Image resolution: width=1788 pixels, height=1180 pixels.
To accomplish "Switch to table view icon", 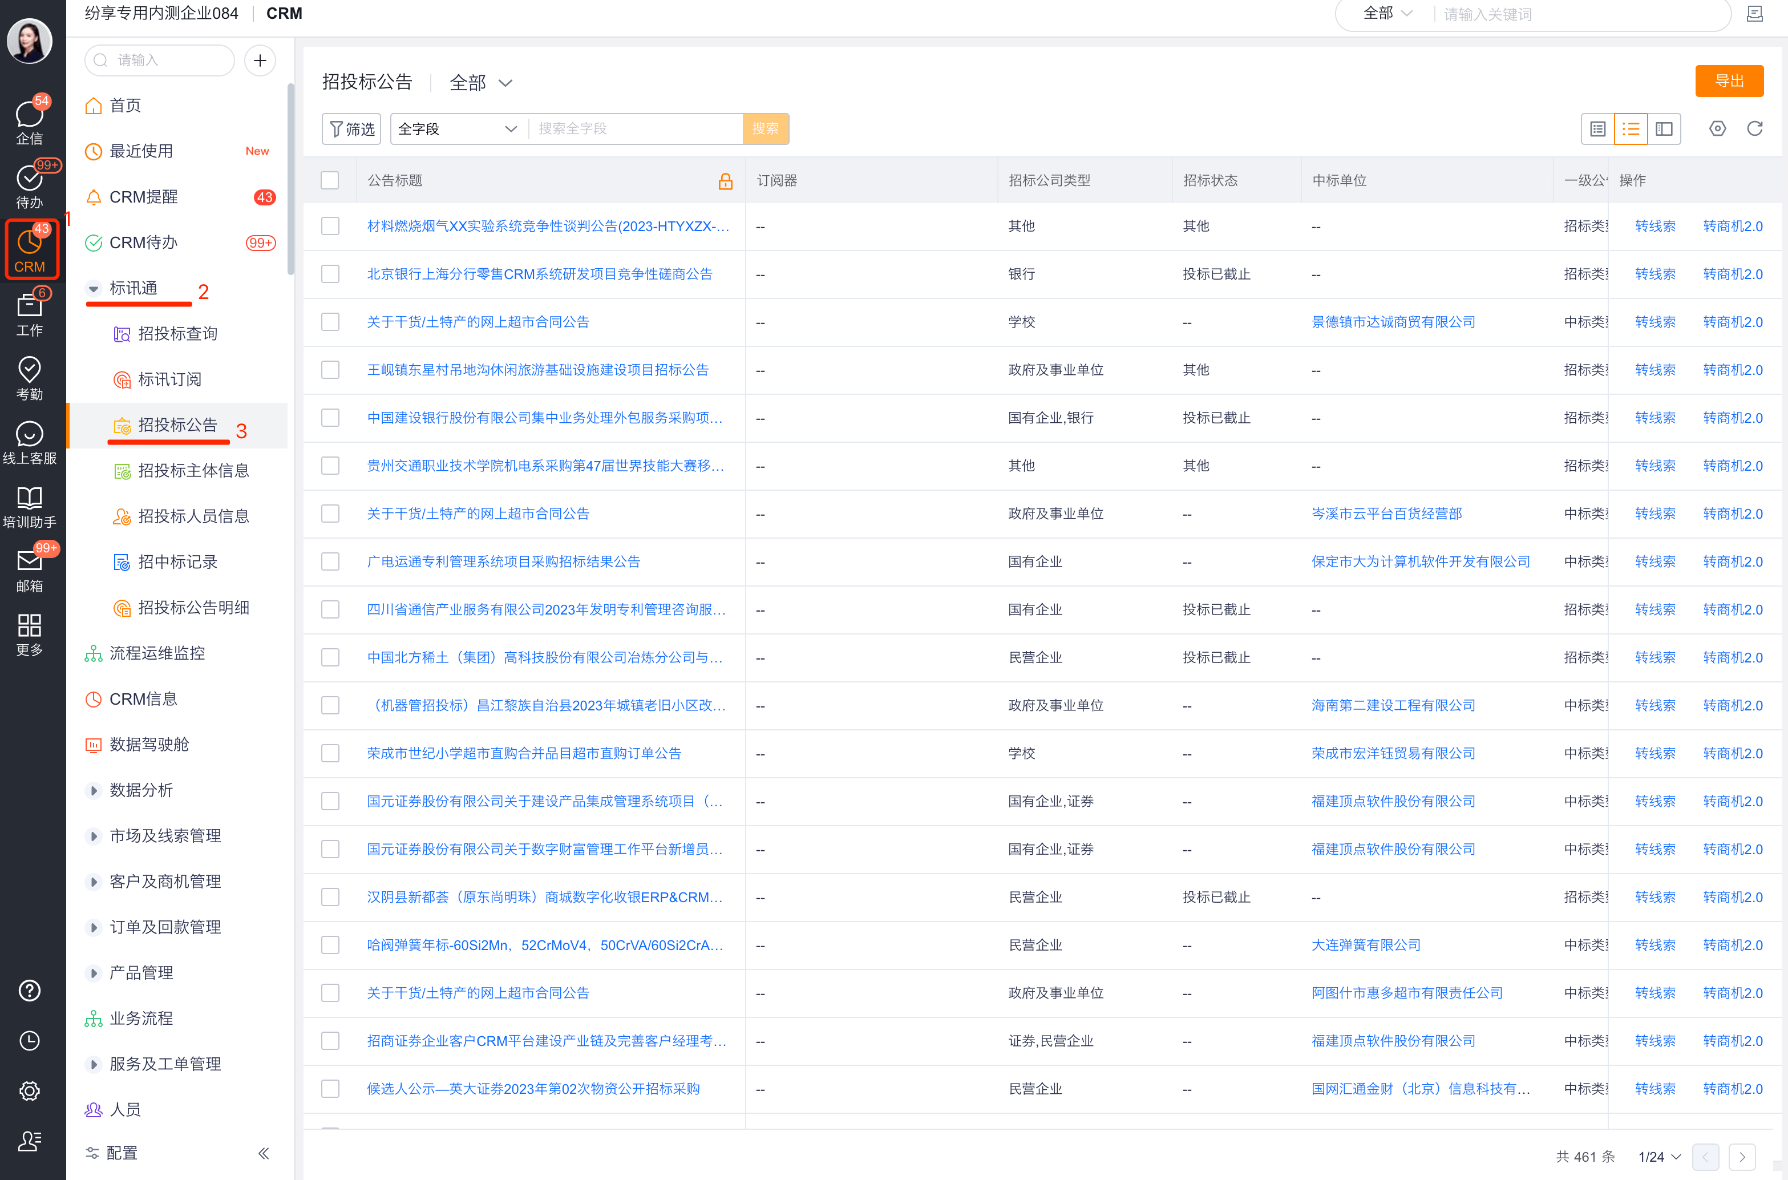I will click(x=1597, y=129).
